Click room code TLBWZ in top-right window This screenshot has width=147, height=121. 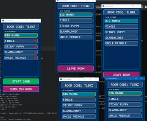[x=121, y=12]
